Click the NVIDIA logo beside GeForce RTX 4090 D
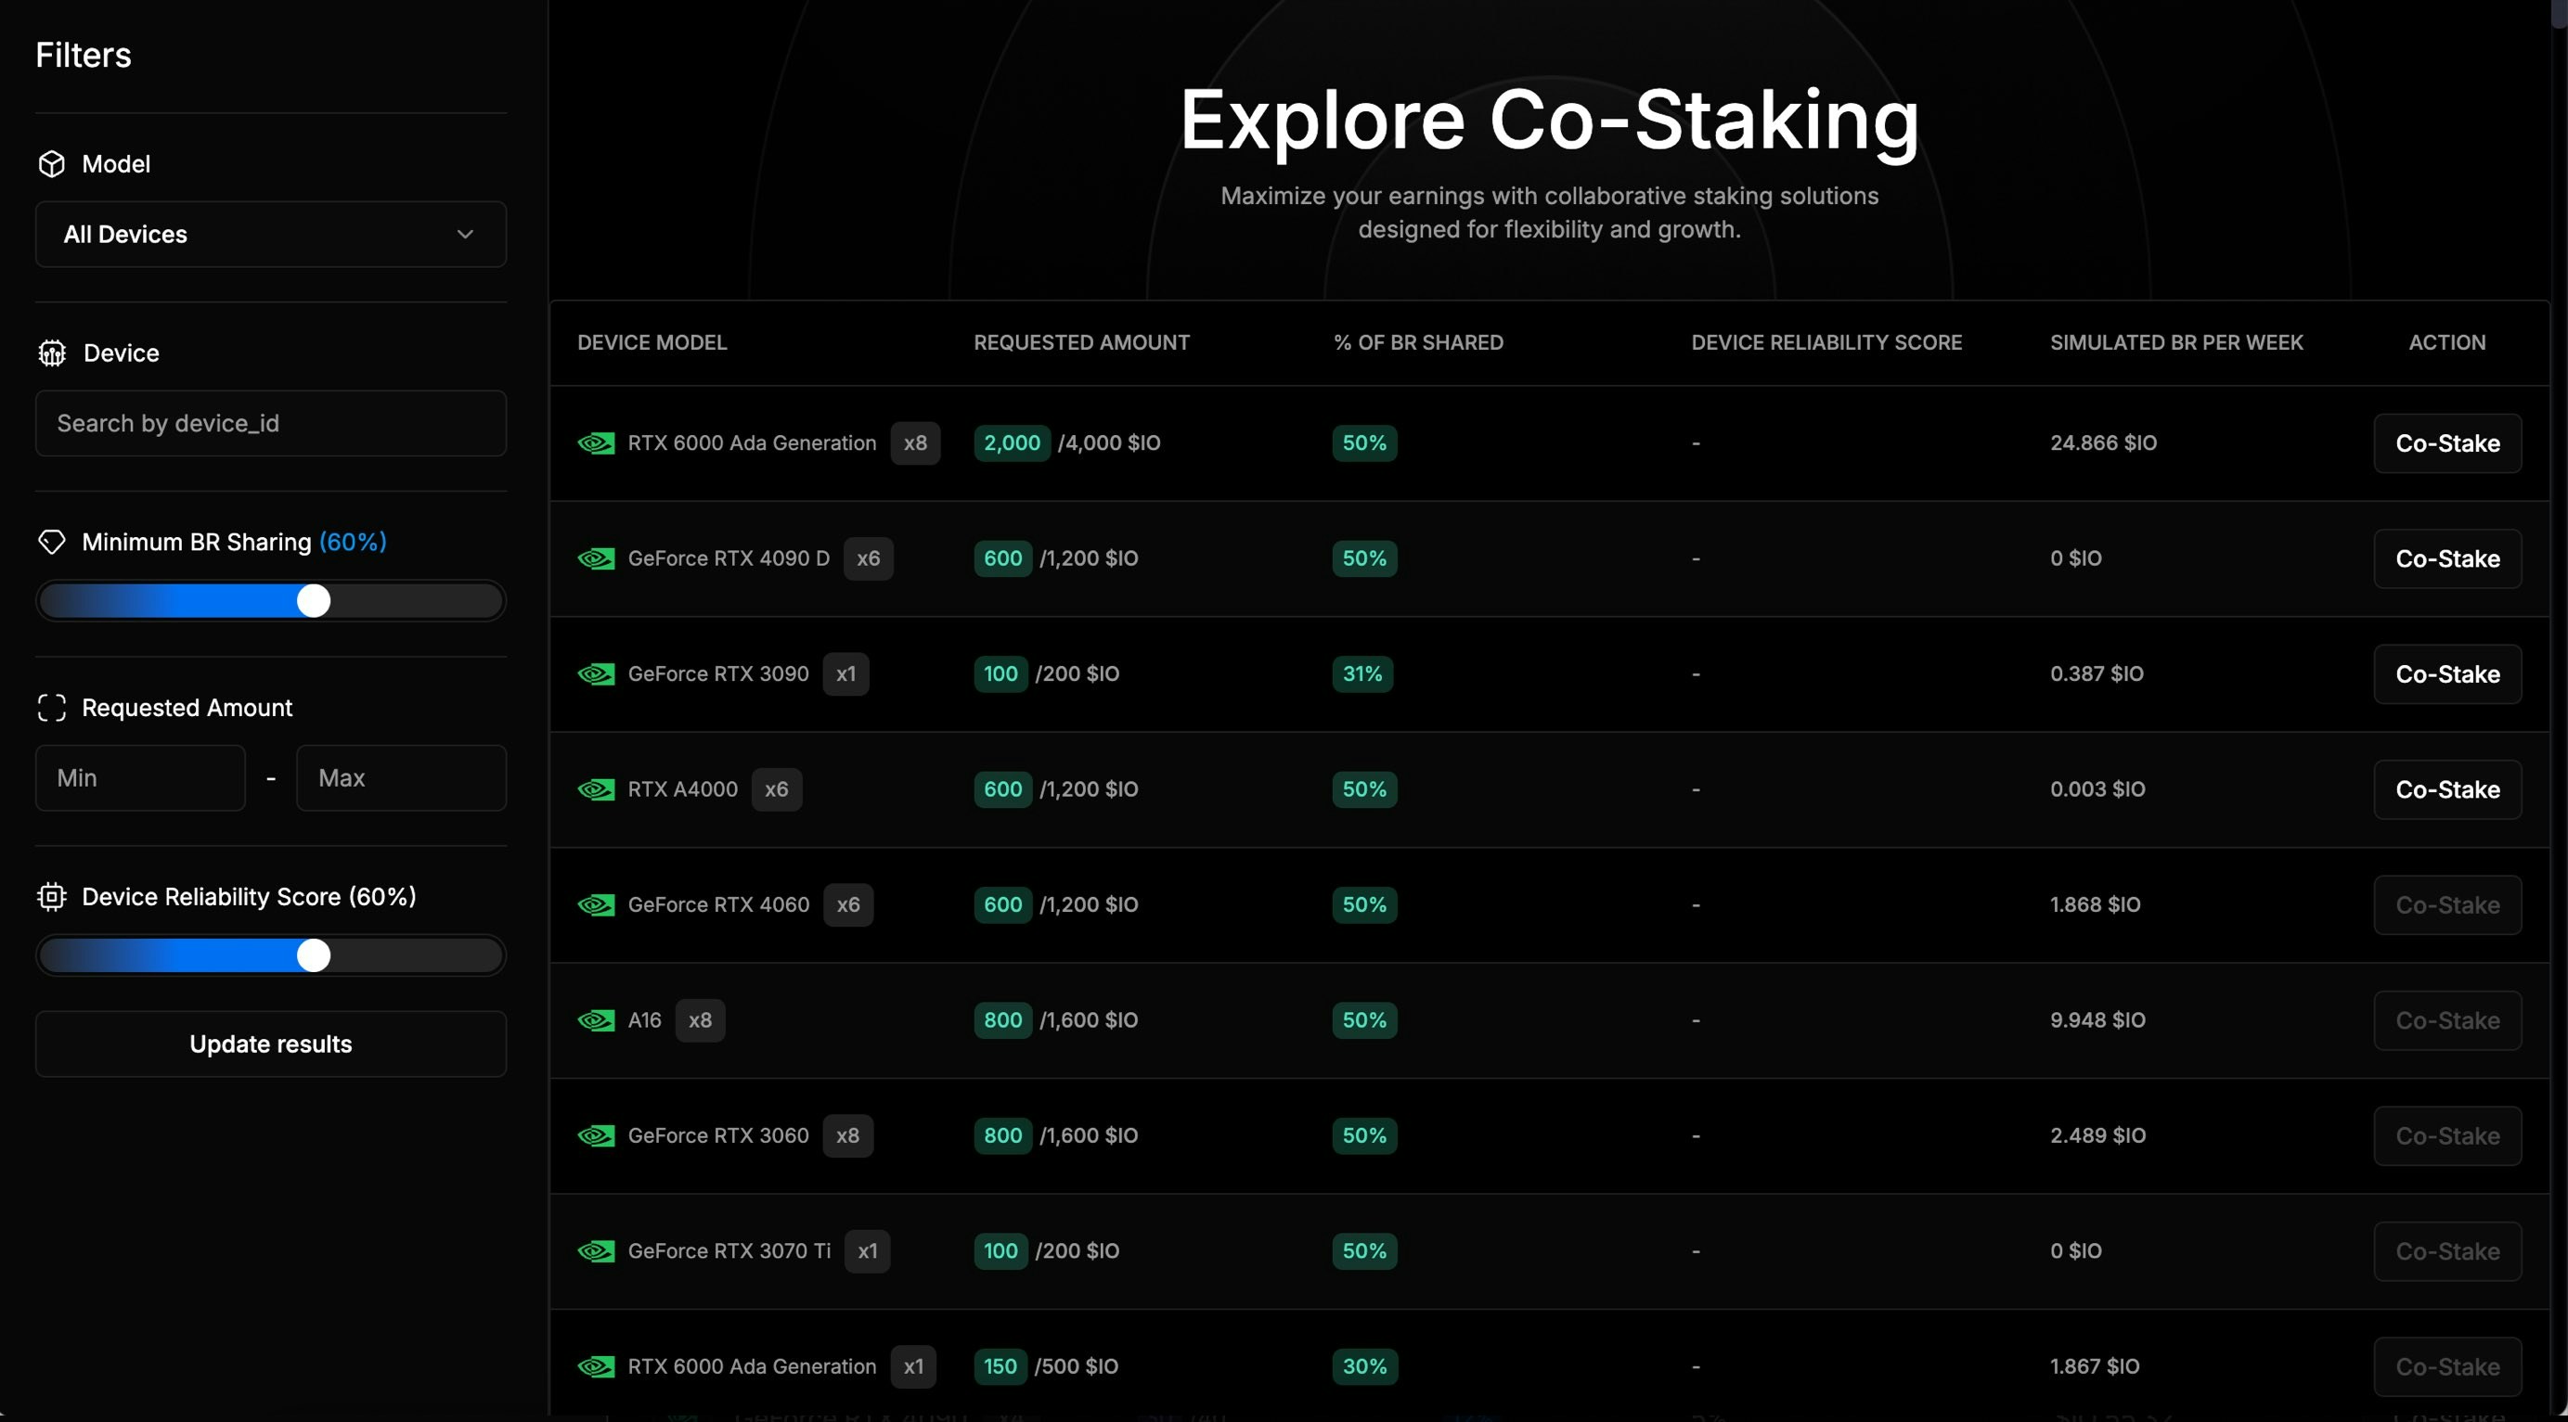 coord(596,558)
